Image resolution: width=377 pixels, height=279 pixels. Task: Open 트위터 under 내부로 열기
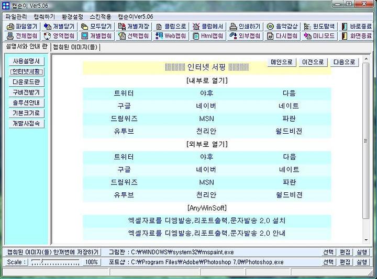point(124,94)
